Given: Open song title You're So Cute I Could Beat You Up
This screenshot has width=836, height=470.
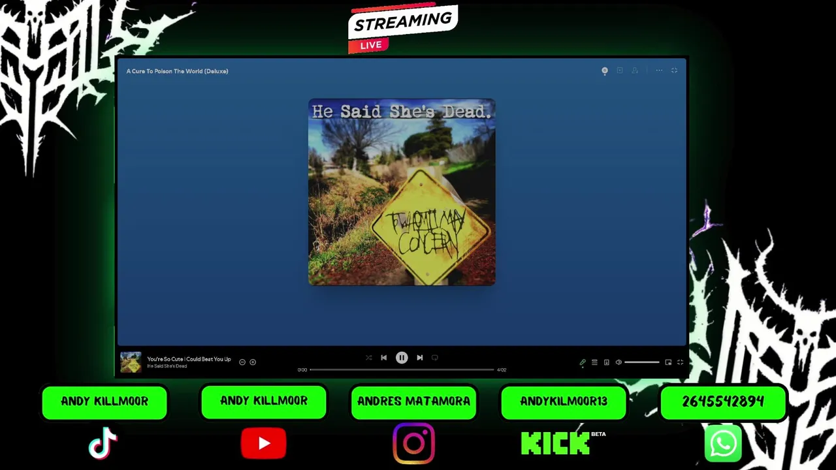Looking at the screenshot, I should pos(189,359).
